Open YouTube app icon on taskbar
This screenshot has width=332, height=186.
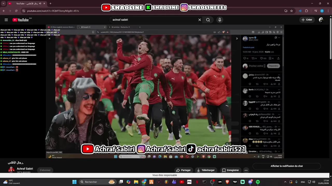[182, 182]
